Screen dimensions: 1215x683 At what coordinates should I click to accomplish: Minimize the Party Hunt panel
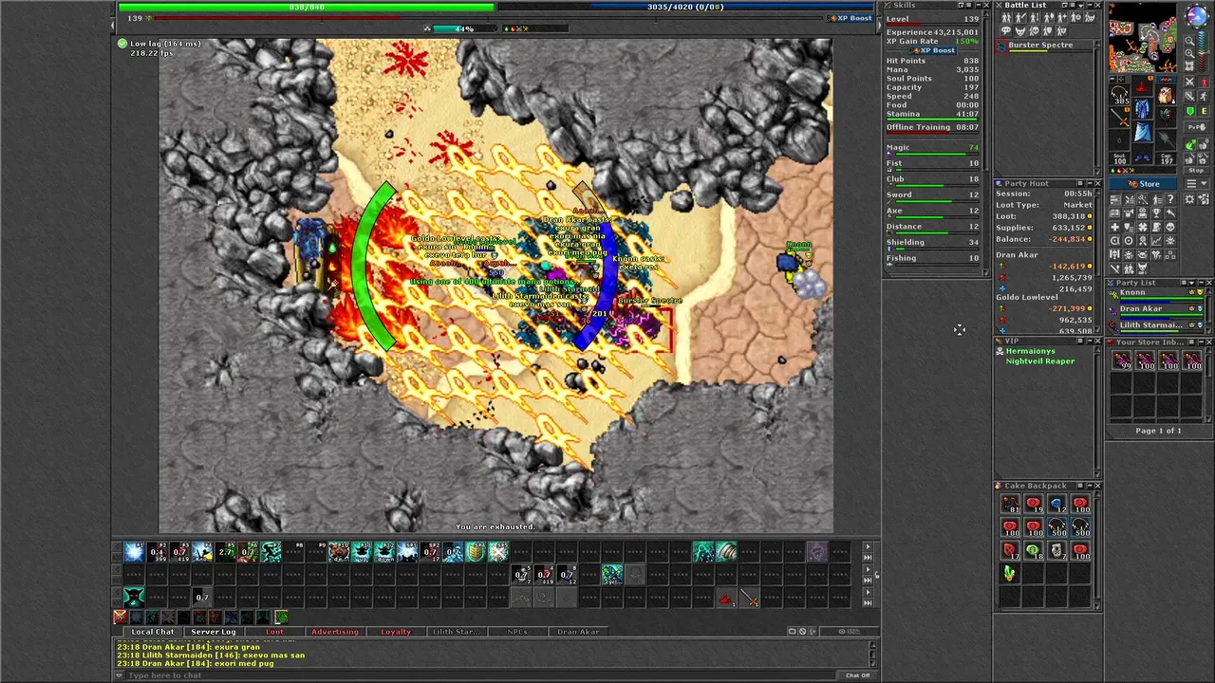point(1090,183)
